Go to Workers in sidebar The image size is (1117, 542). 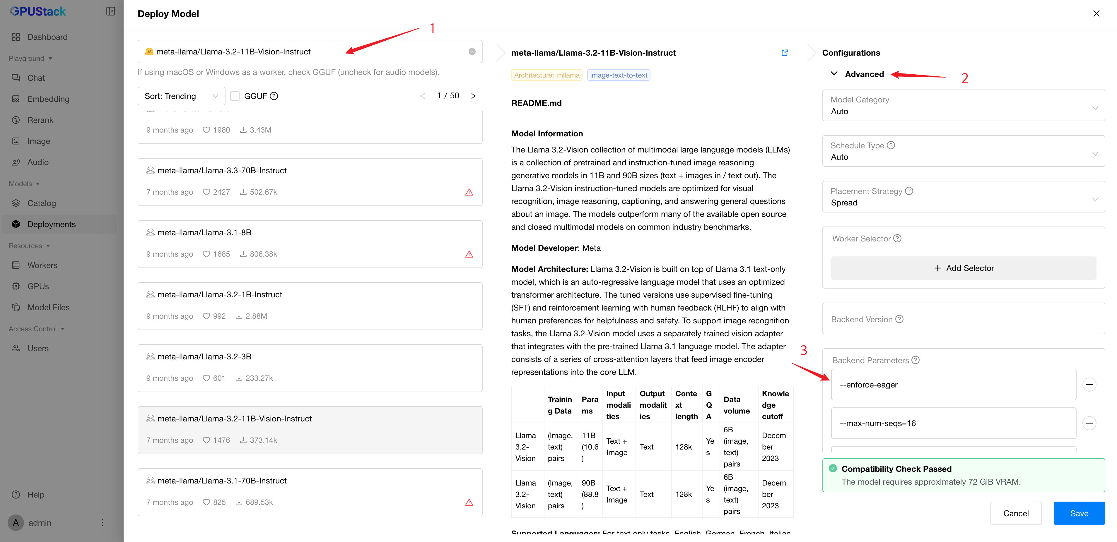point(42,265)
